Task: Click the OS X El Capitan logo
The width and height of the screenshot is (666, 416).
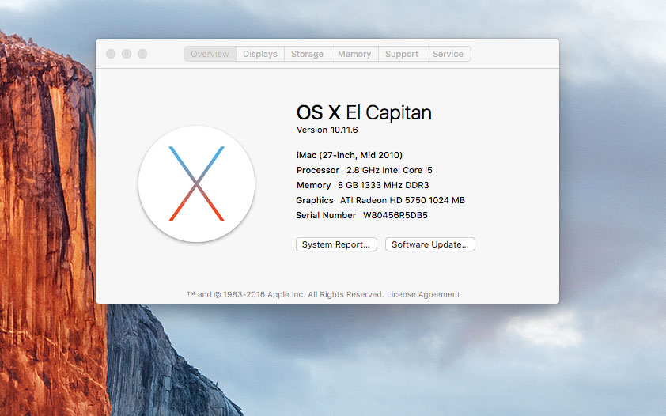Action: (x=196, y=183)
